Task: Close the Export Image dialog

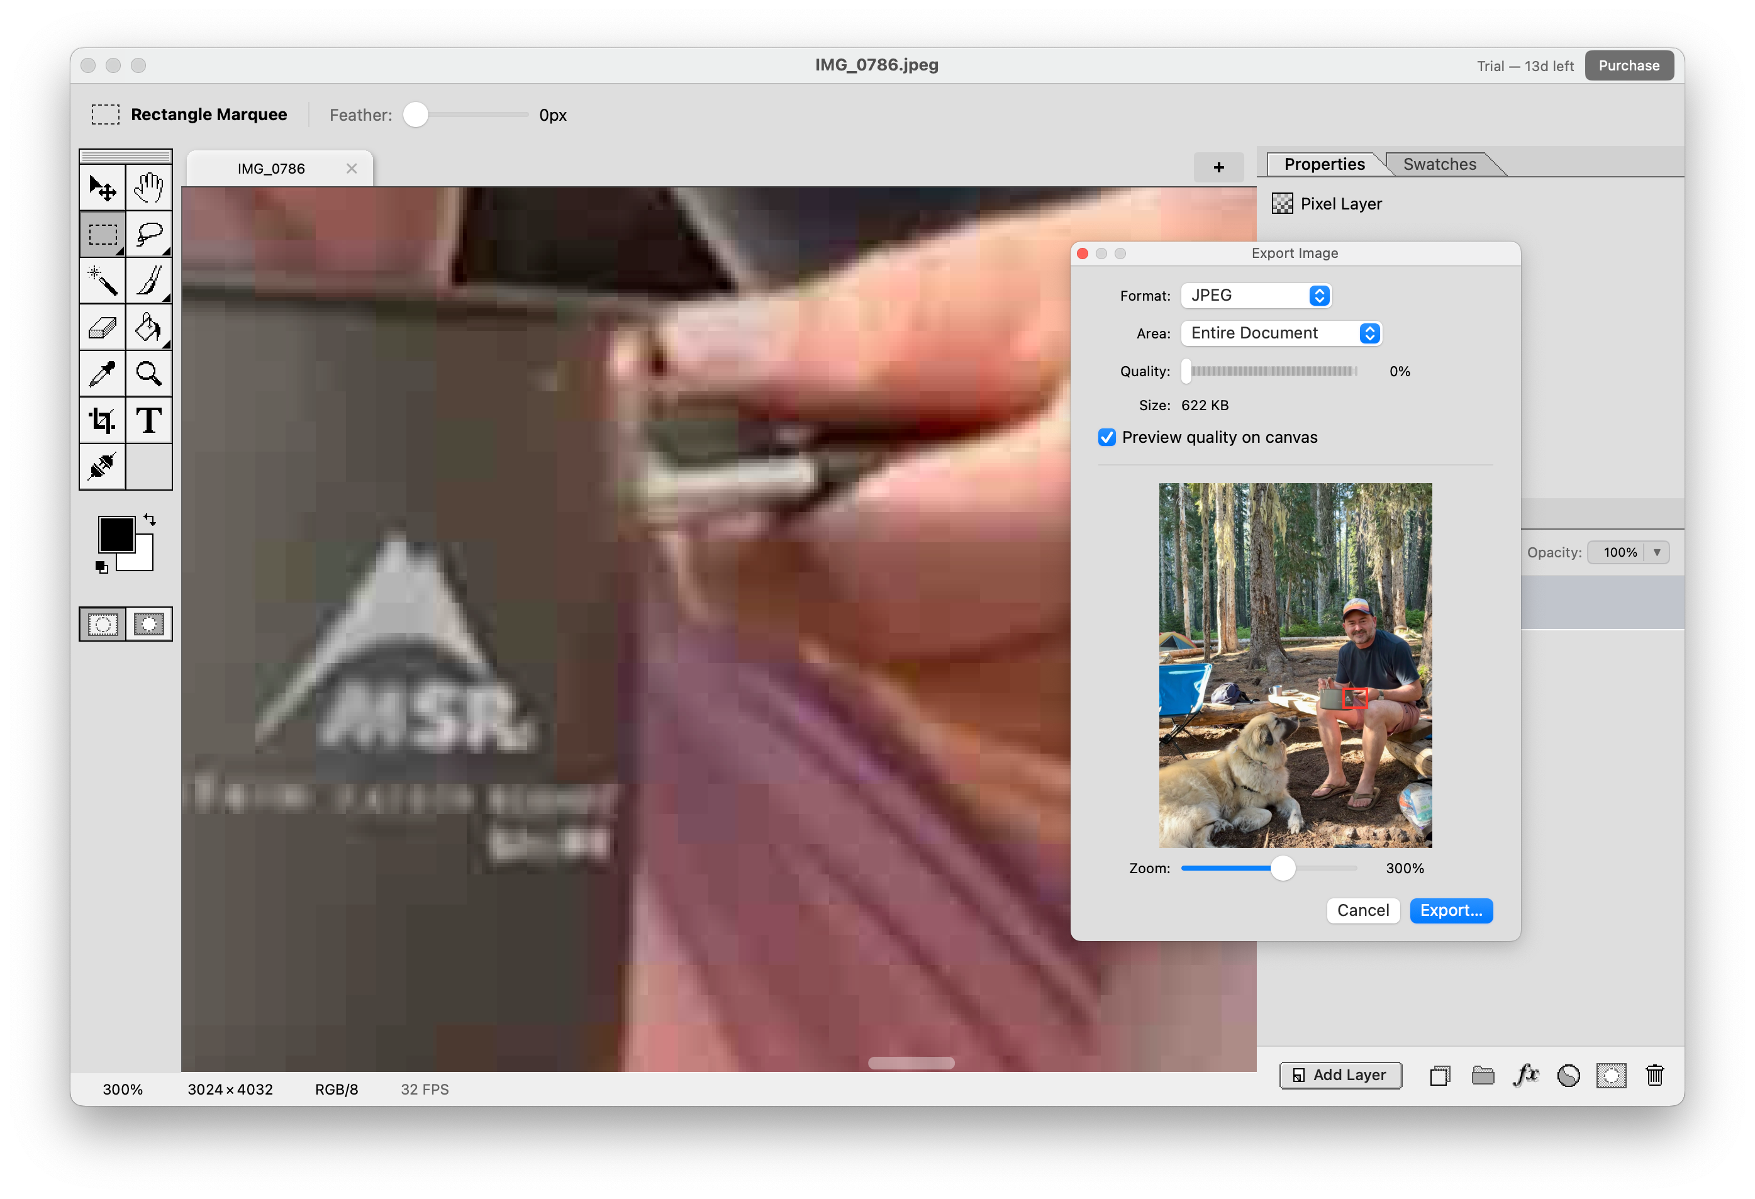Action: [1082, 254]
